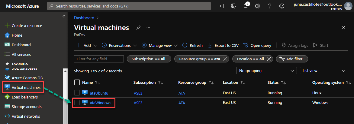The image size is (354, 124).
Task: Click the ataUbuntu VM icon
Action: [85, 93]
